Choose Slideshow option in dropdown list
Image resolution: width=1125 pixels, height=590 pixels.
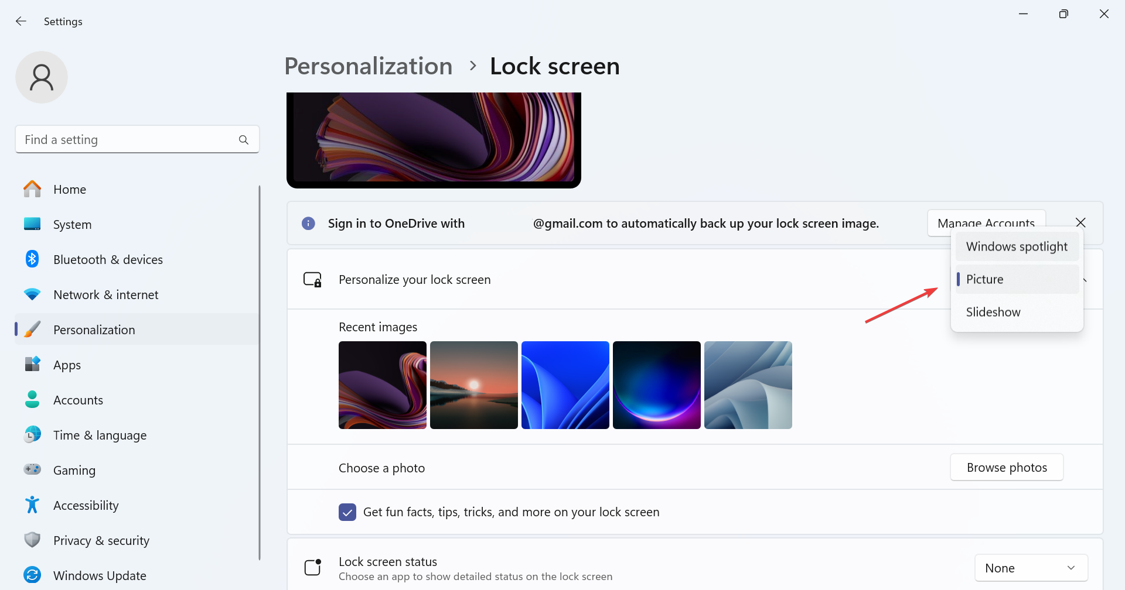[993, 312]
